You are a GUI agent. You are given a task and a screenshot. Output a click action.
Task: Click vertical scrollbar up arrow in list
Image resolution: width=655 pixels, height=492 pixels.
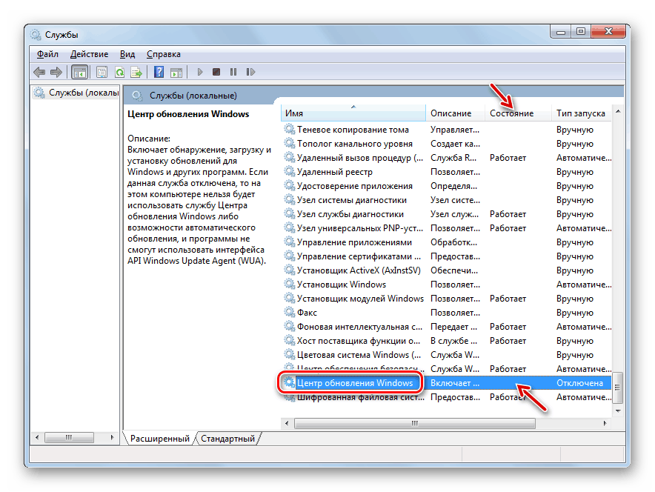618,111
